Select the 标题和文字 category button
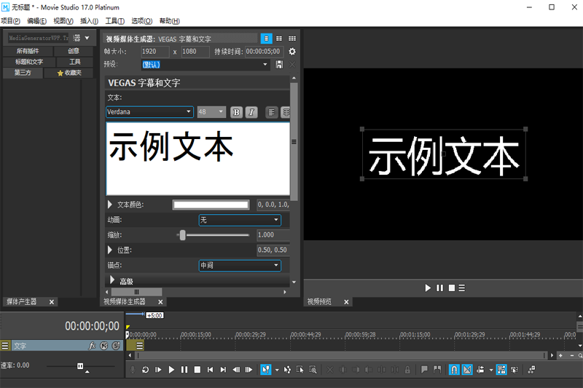This screenshot has width=583, height=388. tap(29, 62)
